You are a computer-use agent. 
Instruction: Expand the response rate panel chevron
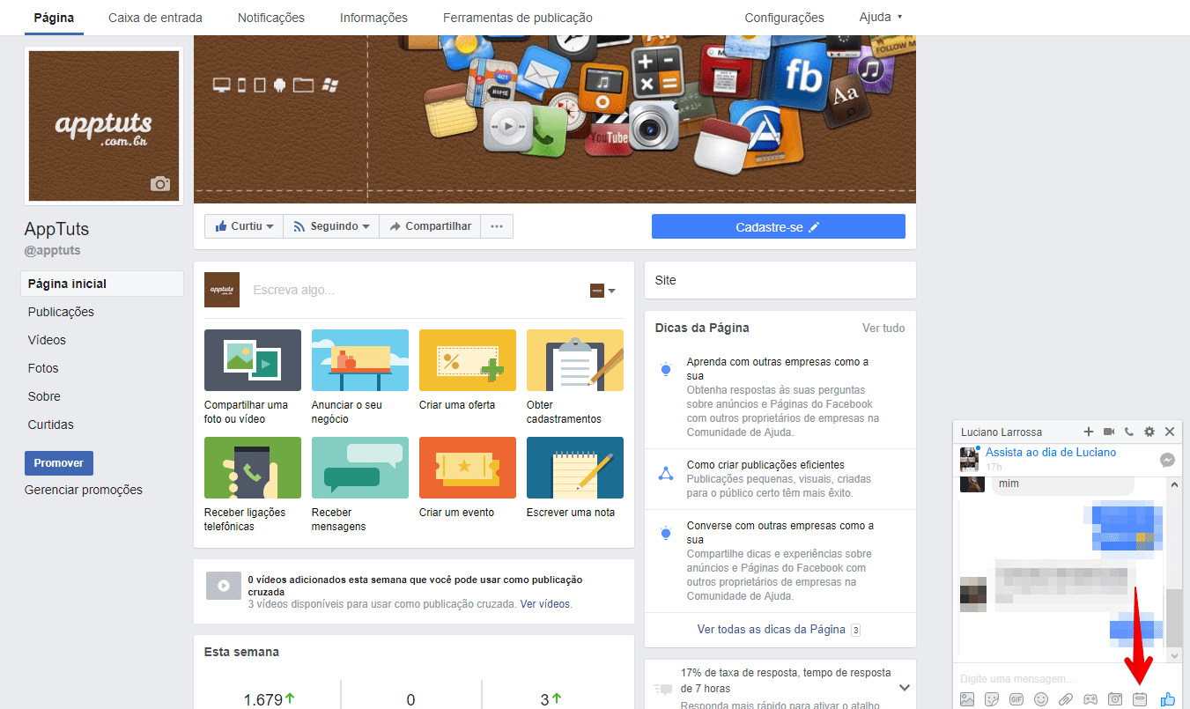click(904, 687)
